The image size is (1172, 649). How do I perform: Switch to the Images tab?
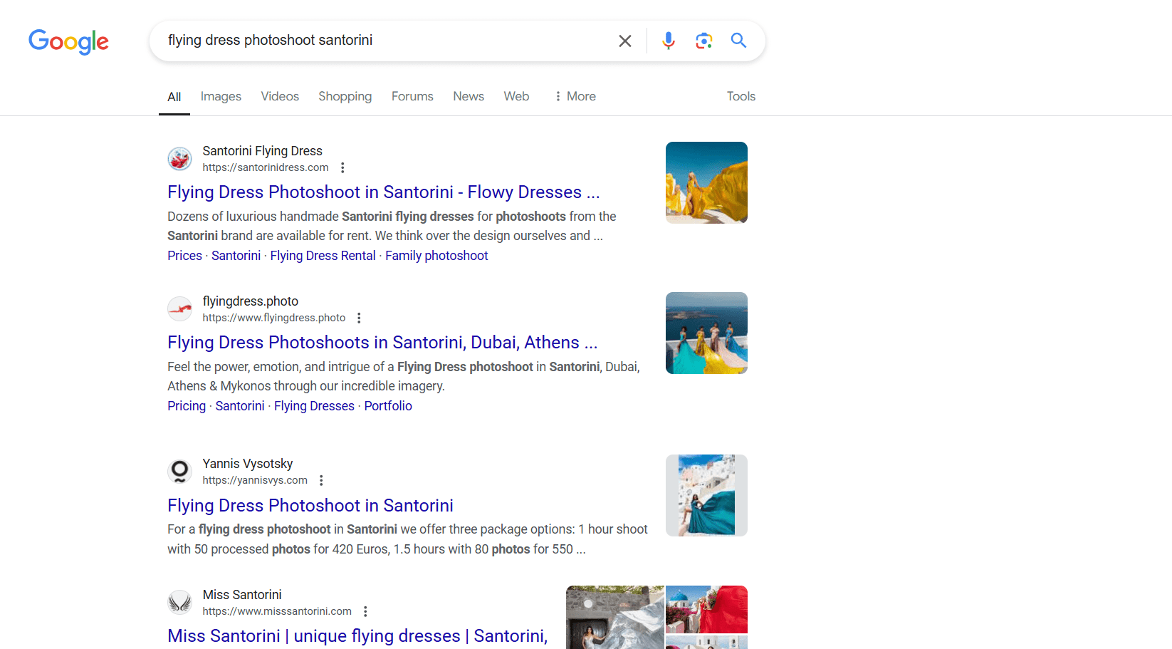[221, 96]
